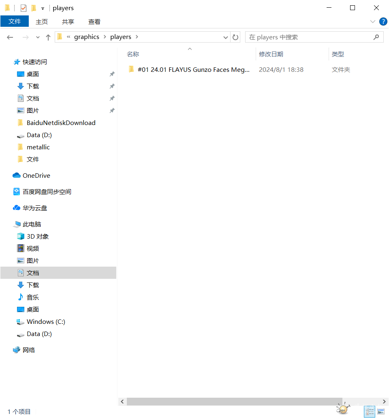Open the Quick Access Toolbar customize dropdown
The width and height of the screenshot is (389, 418).
(43, 8)
